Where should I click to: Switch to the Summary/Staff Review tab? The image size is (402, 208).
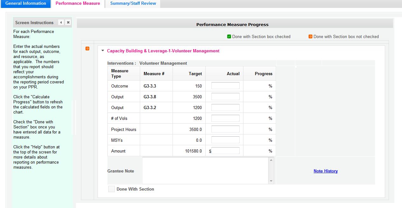click(x=133, y=3)
